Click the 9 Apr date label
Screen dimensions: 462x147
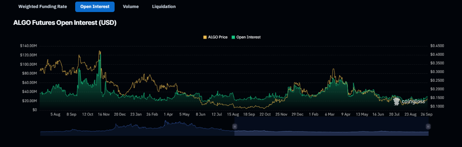pos(346,115)
